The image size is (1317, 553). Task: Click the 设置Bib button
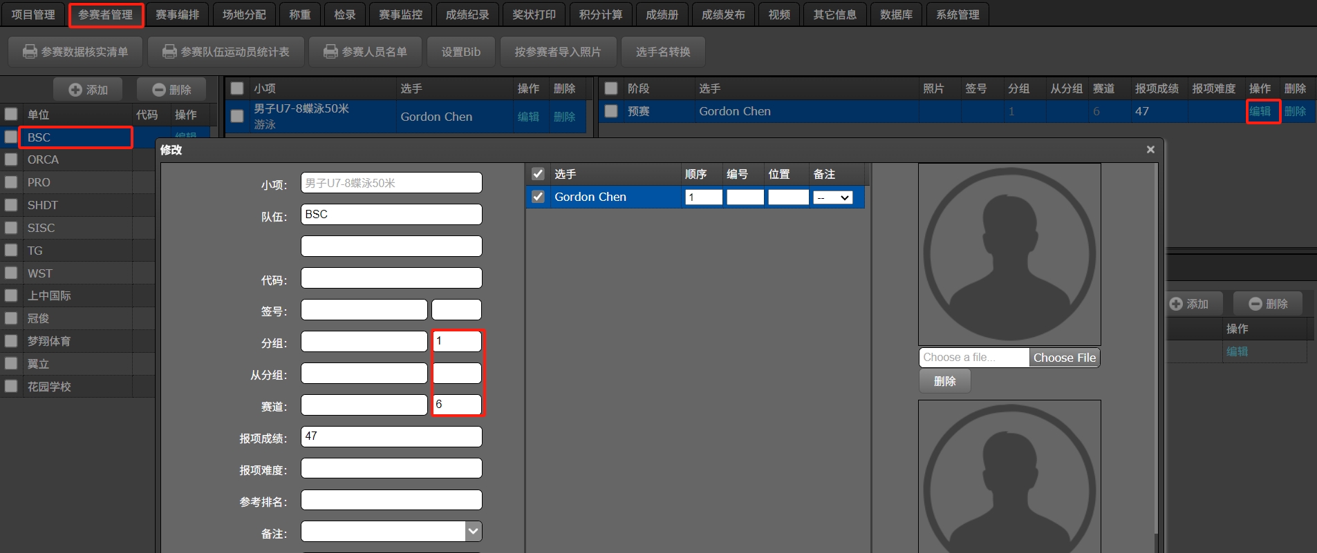461,52
